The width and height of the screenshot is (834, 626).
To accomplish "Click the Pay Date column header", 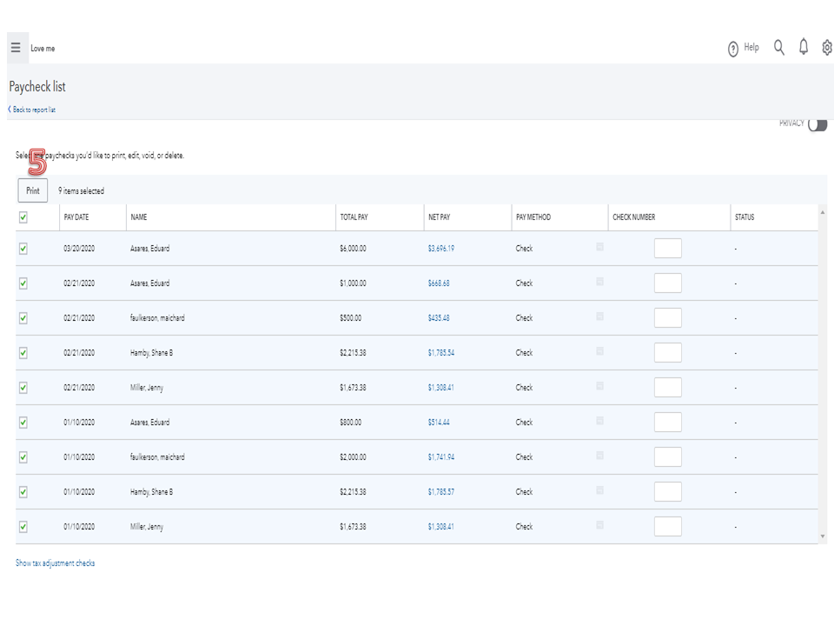I will [76, 217].
